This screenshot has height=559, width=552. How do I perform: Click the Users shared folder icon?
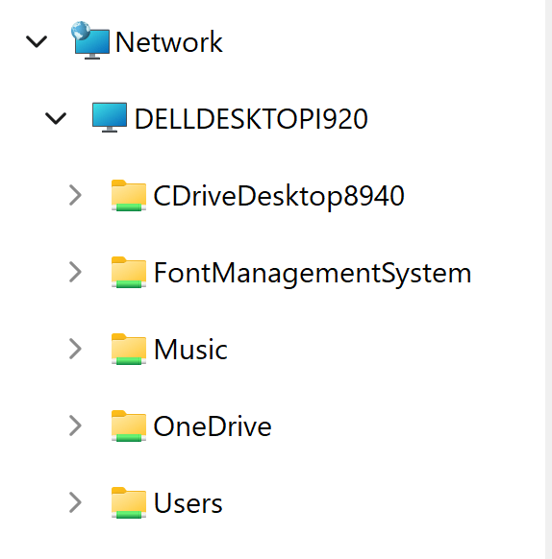click(129, 502)
